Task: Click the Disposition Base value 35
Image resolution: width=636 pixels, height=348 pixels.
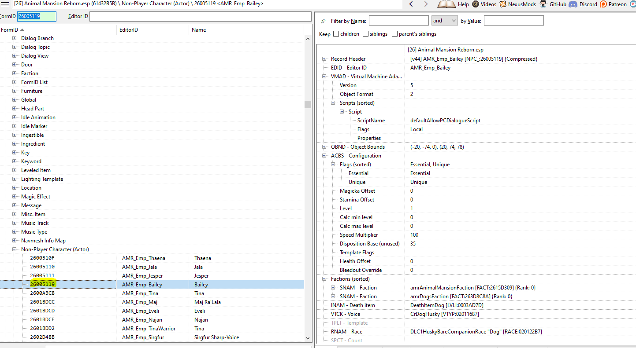Action: [x=413, y=244]
